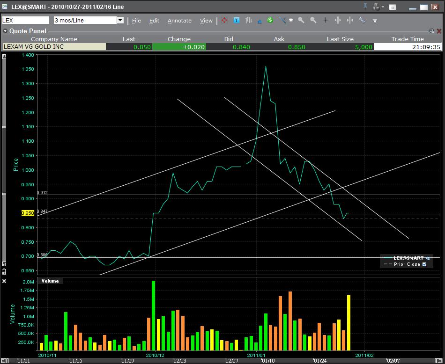Open the dropdown arrow beside the trendline tool
The width and height of the screenshot is (445, 364).
[x=291, y=21]
